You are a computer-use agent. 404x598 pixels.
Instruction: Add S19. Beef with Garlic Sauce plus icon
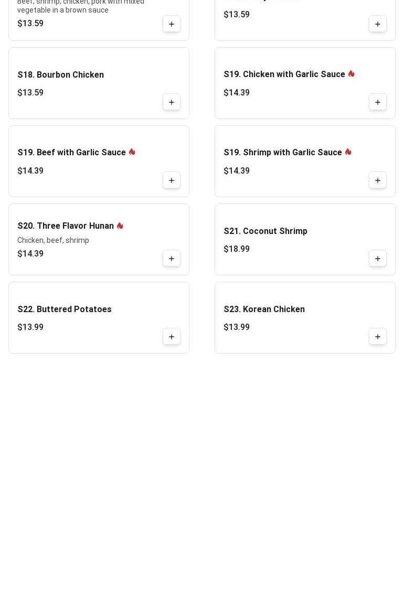[171, 180]
